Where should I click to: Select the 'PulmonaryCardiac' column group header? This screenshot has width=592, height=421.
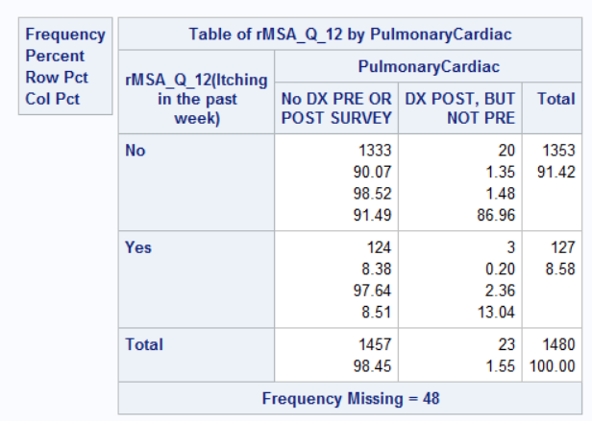pyautogui.click(x=428, y=67)
